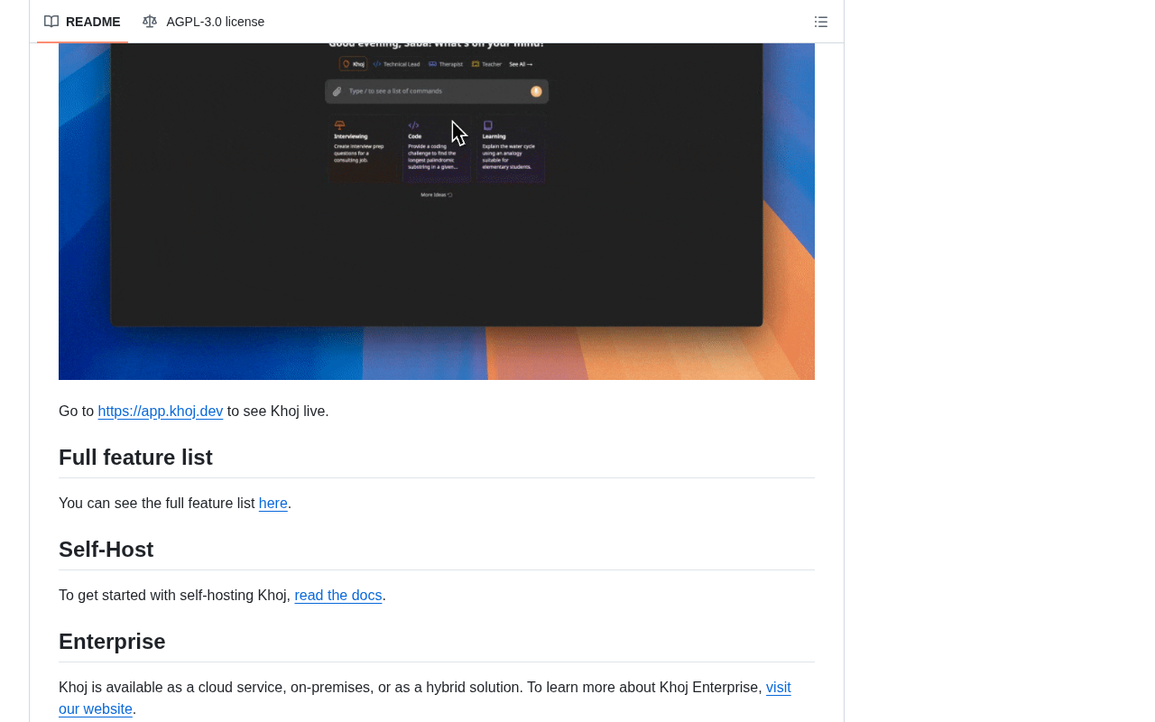Click the Teacher agent in demo
Viewport: 1155px width, 722px height.
click(486, 64)
